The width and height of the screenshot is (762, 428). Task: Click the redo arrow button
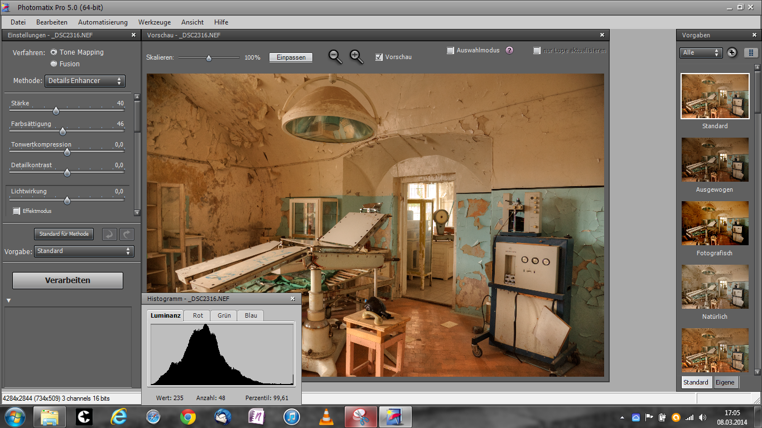click(x=127, y=234)
